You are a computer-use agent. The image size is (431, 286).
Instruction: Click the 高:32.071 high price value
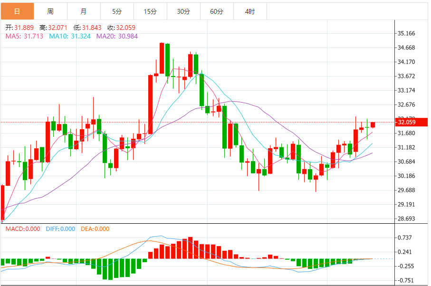pyautogui.click(x=53, y=28)
